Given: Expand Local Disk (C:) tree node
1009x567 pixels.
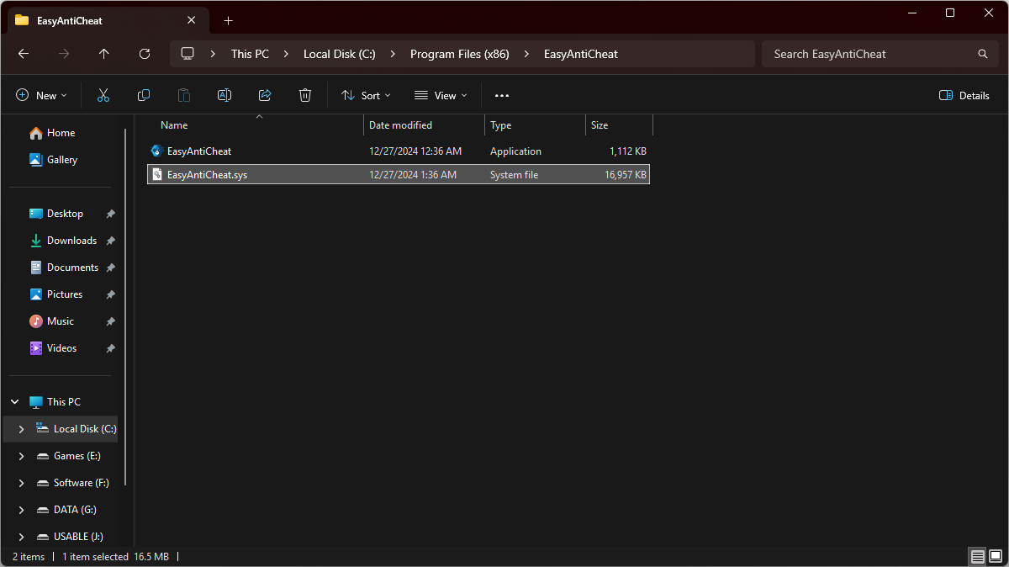Looking at the screenshot, I should (22, 429).
